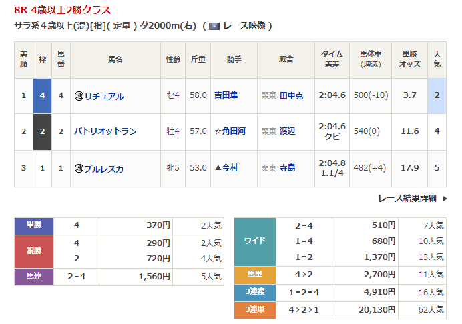Click the 地 mark icon beside リチュアル

(78, 96)
